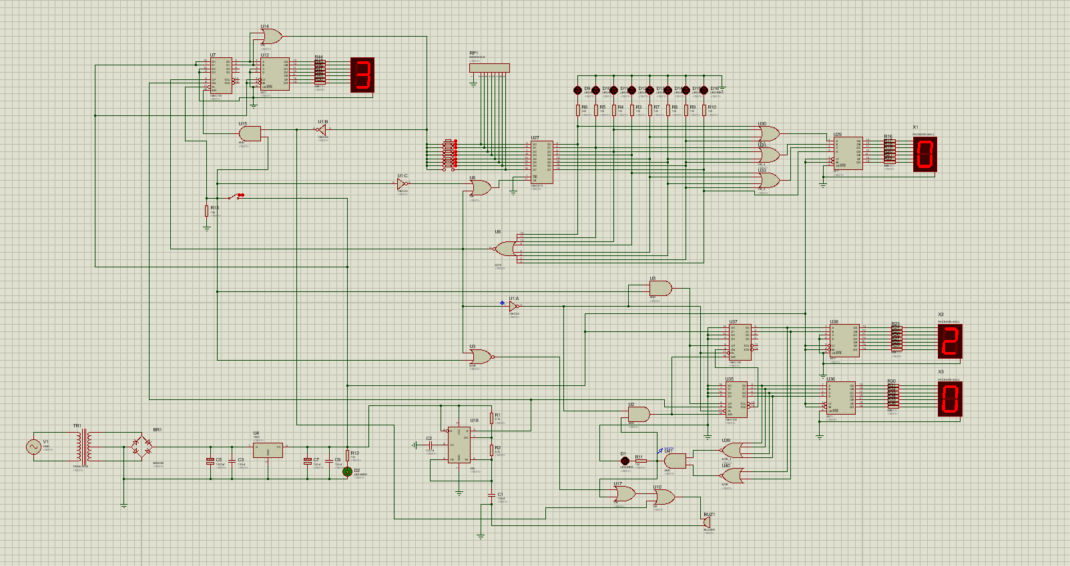1070x566 pixels.
Task: Select capacitor C2
Action: point(431,445)
